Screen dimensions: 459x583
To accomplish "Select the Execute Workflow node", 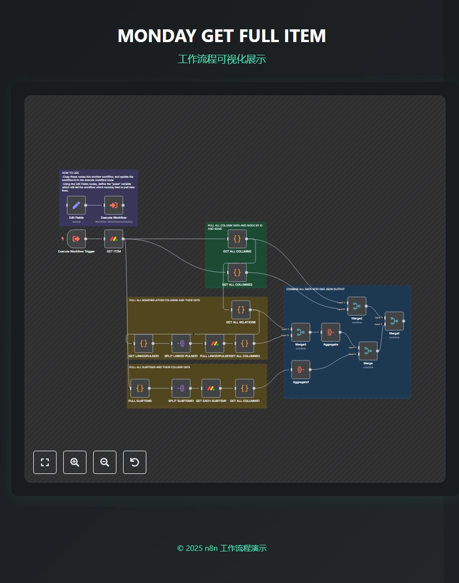I will [114, 205].
